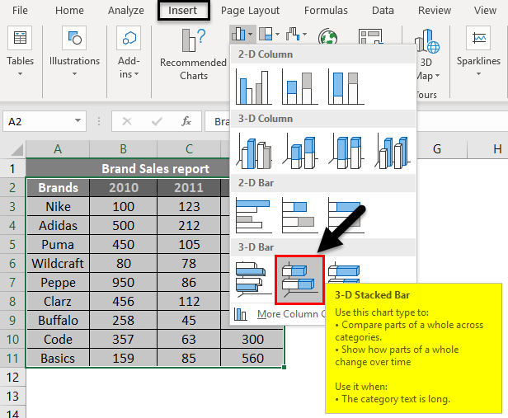The width and height of the screenshot is (508, 418).
Task: Click the highlighted 3-D Stacked Bar chart
Action: click(x=299, y=278)
